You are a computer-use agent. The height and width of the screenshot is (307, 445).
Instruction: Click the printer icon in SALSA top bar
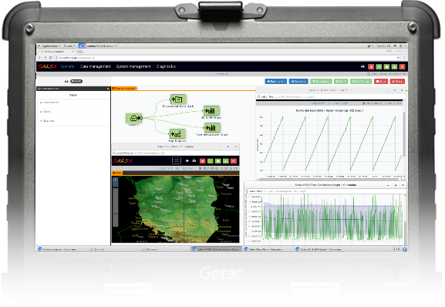pyautogui.click(x=362, y=66)
